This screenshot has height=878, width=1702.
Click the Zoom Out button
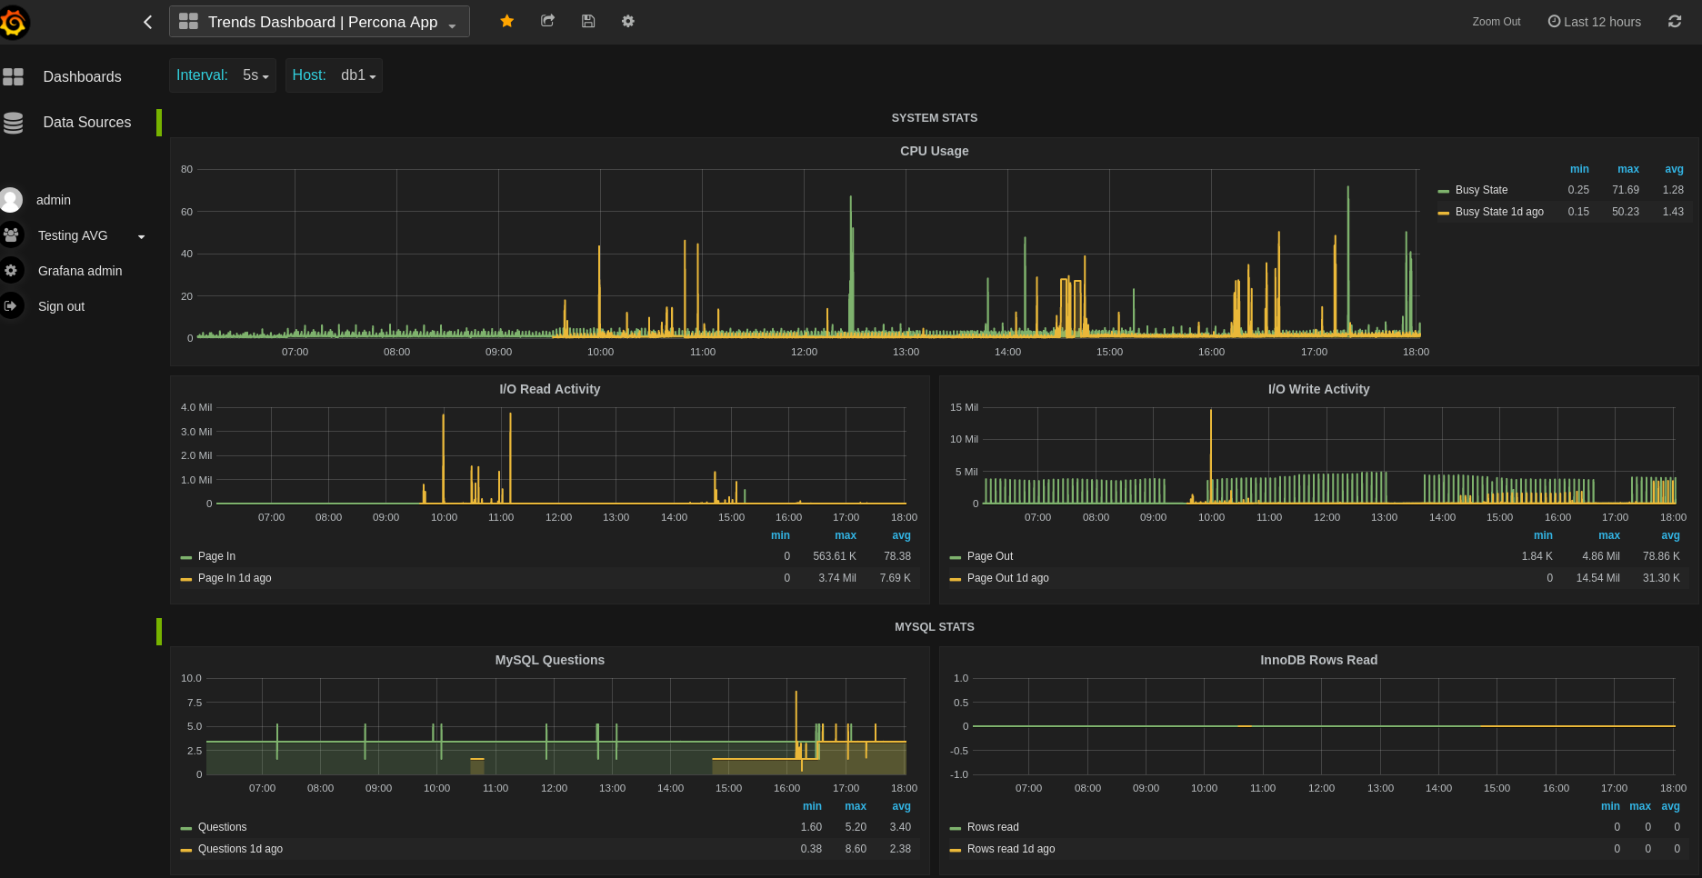click(1496, 22)
